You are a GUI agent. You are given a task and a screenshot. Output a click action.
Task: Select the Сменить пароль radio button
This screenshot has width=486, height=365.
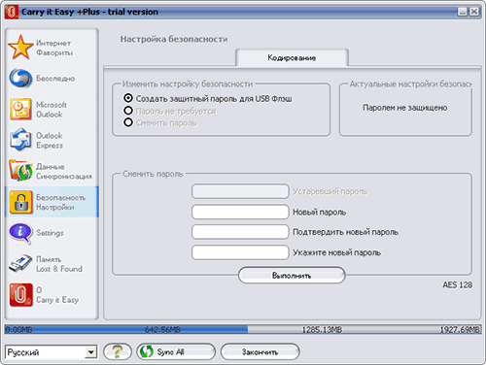pos(128,122)
